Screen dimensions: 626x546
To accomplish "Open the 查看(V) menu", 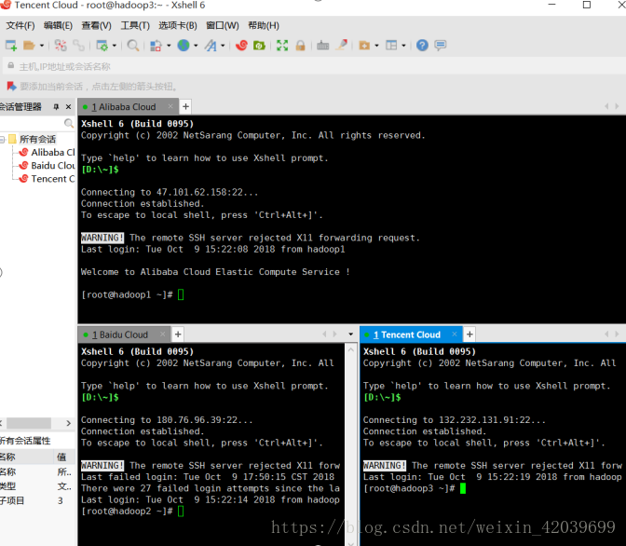I will tap(96, 26).
